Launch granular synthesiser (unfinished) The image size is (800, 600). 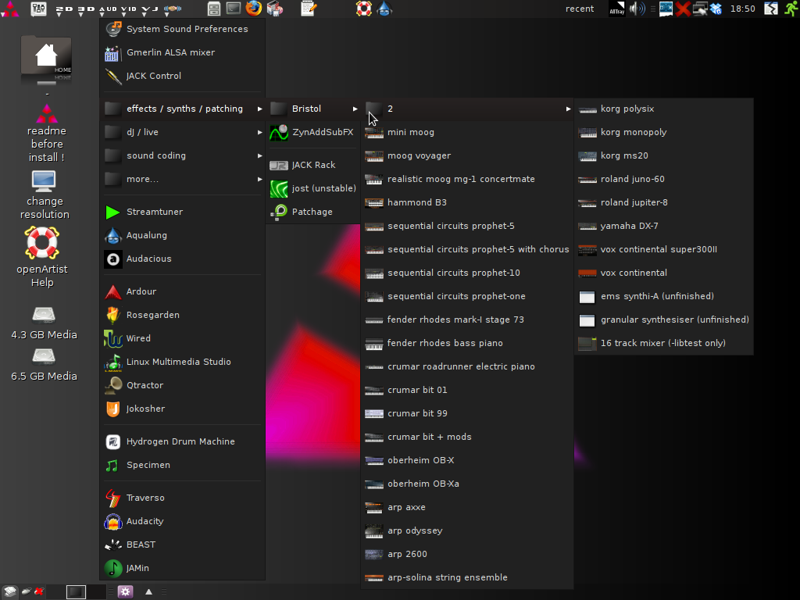pyautogui.click(x=664, y=320)
